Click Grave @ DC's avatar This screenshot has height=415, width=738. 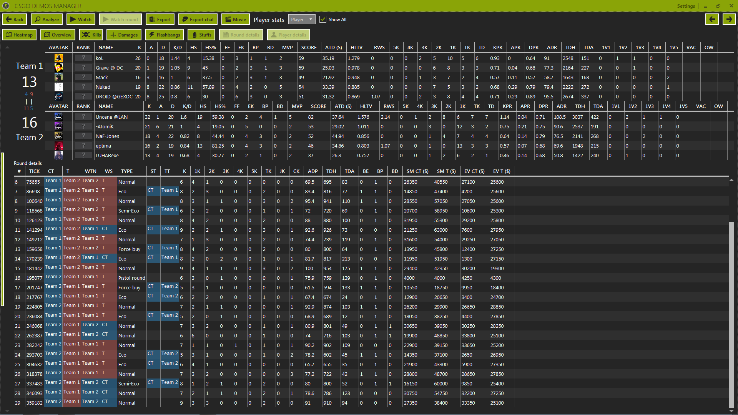click(58, 68)
